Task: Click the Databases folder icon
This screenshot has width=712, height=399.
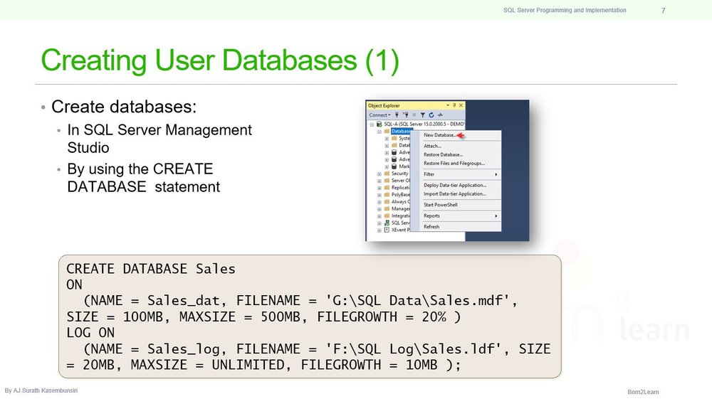Action: click(x=387, y=132)
